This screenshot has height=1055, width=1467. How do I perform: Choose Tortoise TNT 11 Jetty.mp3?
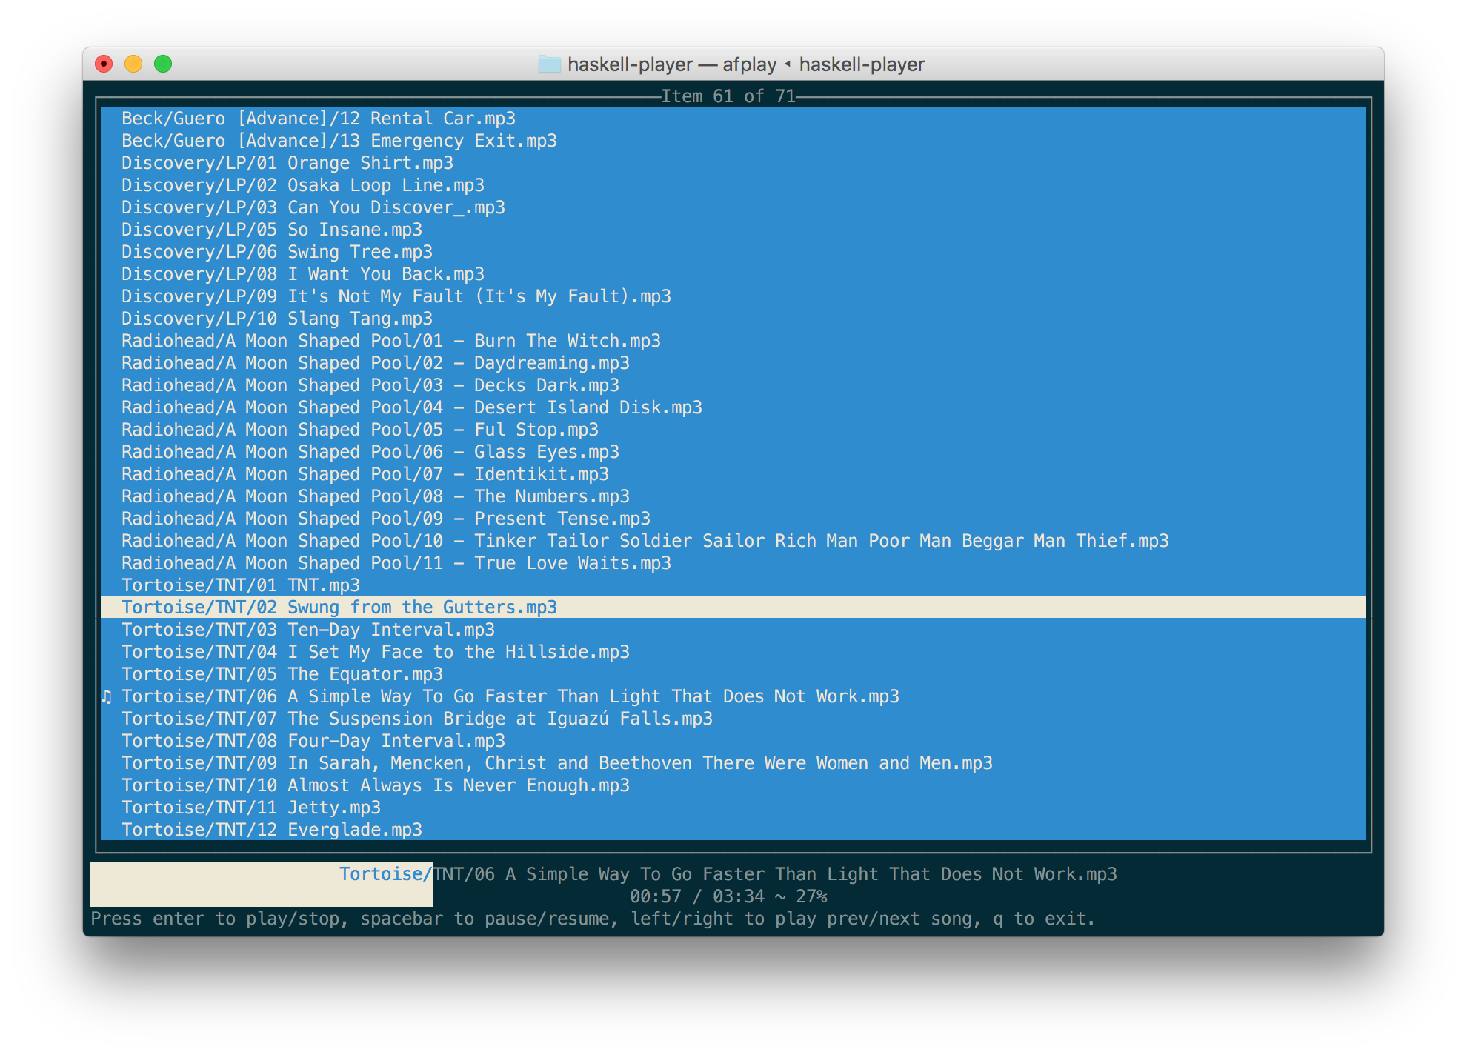pyautogui.click(x=250, y=808)
